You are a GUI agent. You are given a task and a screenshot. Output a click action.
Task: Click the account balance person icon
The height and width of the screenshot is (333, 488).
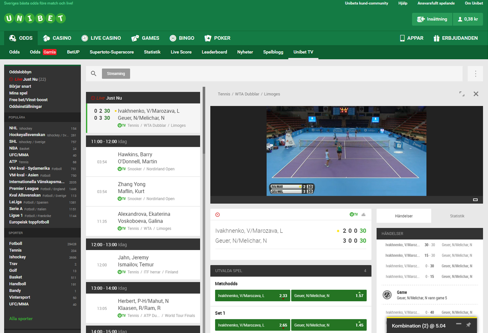(460, 19)
